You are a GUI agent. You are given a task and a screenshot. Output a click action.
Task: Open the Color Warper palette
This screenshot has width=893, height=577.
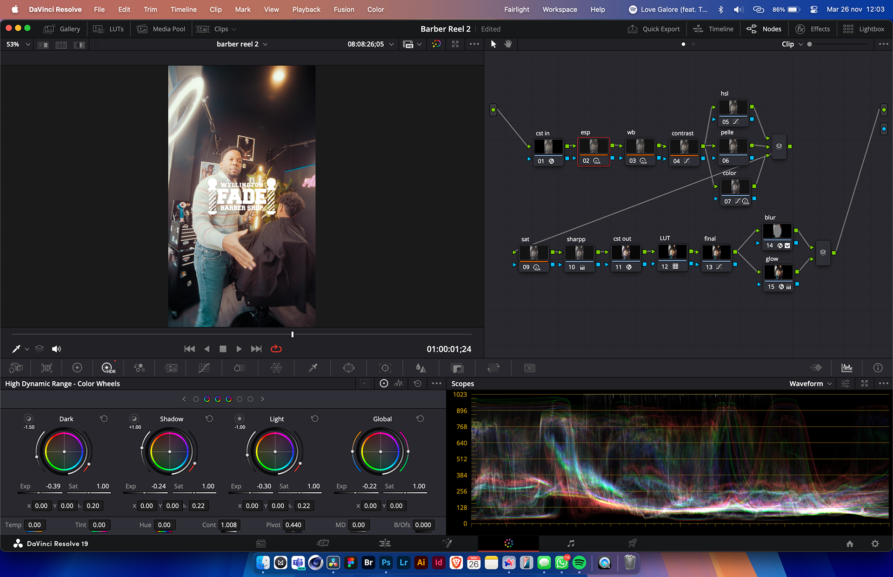tap(276, 368)
